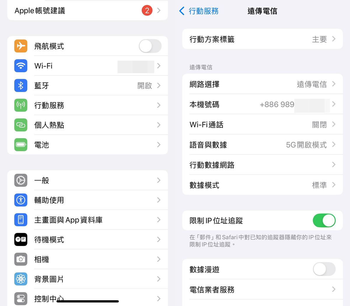Screen dimensions: 350x306
Task: Tap the orange airplane mode icon
Action: 21,46
